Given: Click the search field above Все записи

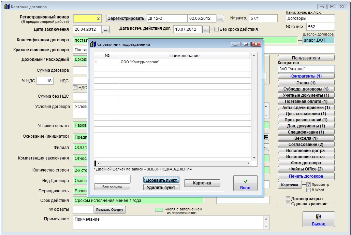Looking at the screenshot, I should [112, 179].
